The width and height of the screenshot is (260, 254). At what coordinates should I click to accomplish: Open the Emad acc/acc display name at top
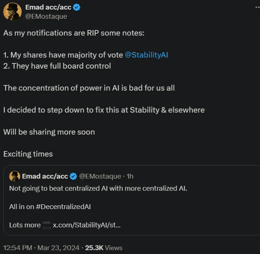pyautogui.click(x=48, y=7)
